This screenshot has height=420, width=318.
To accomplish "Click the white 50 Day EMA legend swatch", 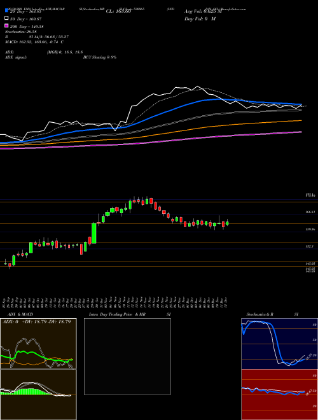I will click(6, 18).
